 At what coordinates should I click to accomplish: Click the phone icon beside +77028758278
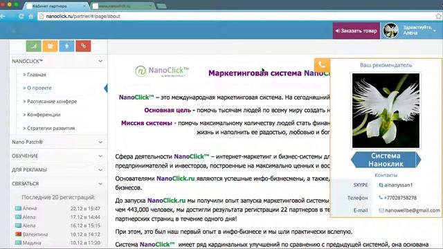[x=381, y=198]
